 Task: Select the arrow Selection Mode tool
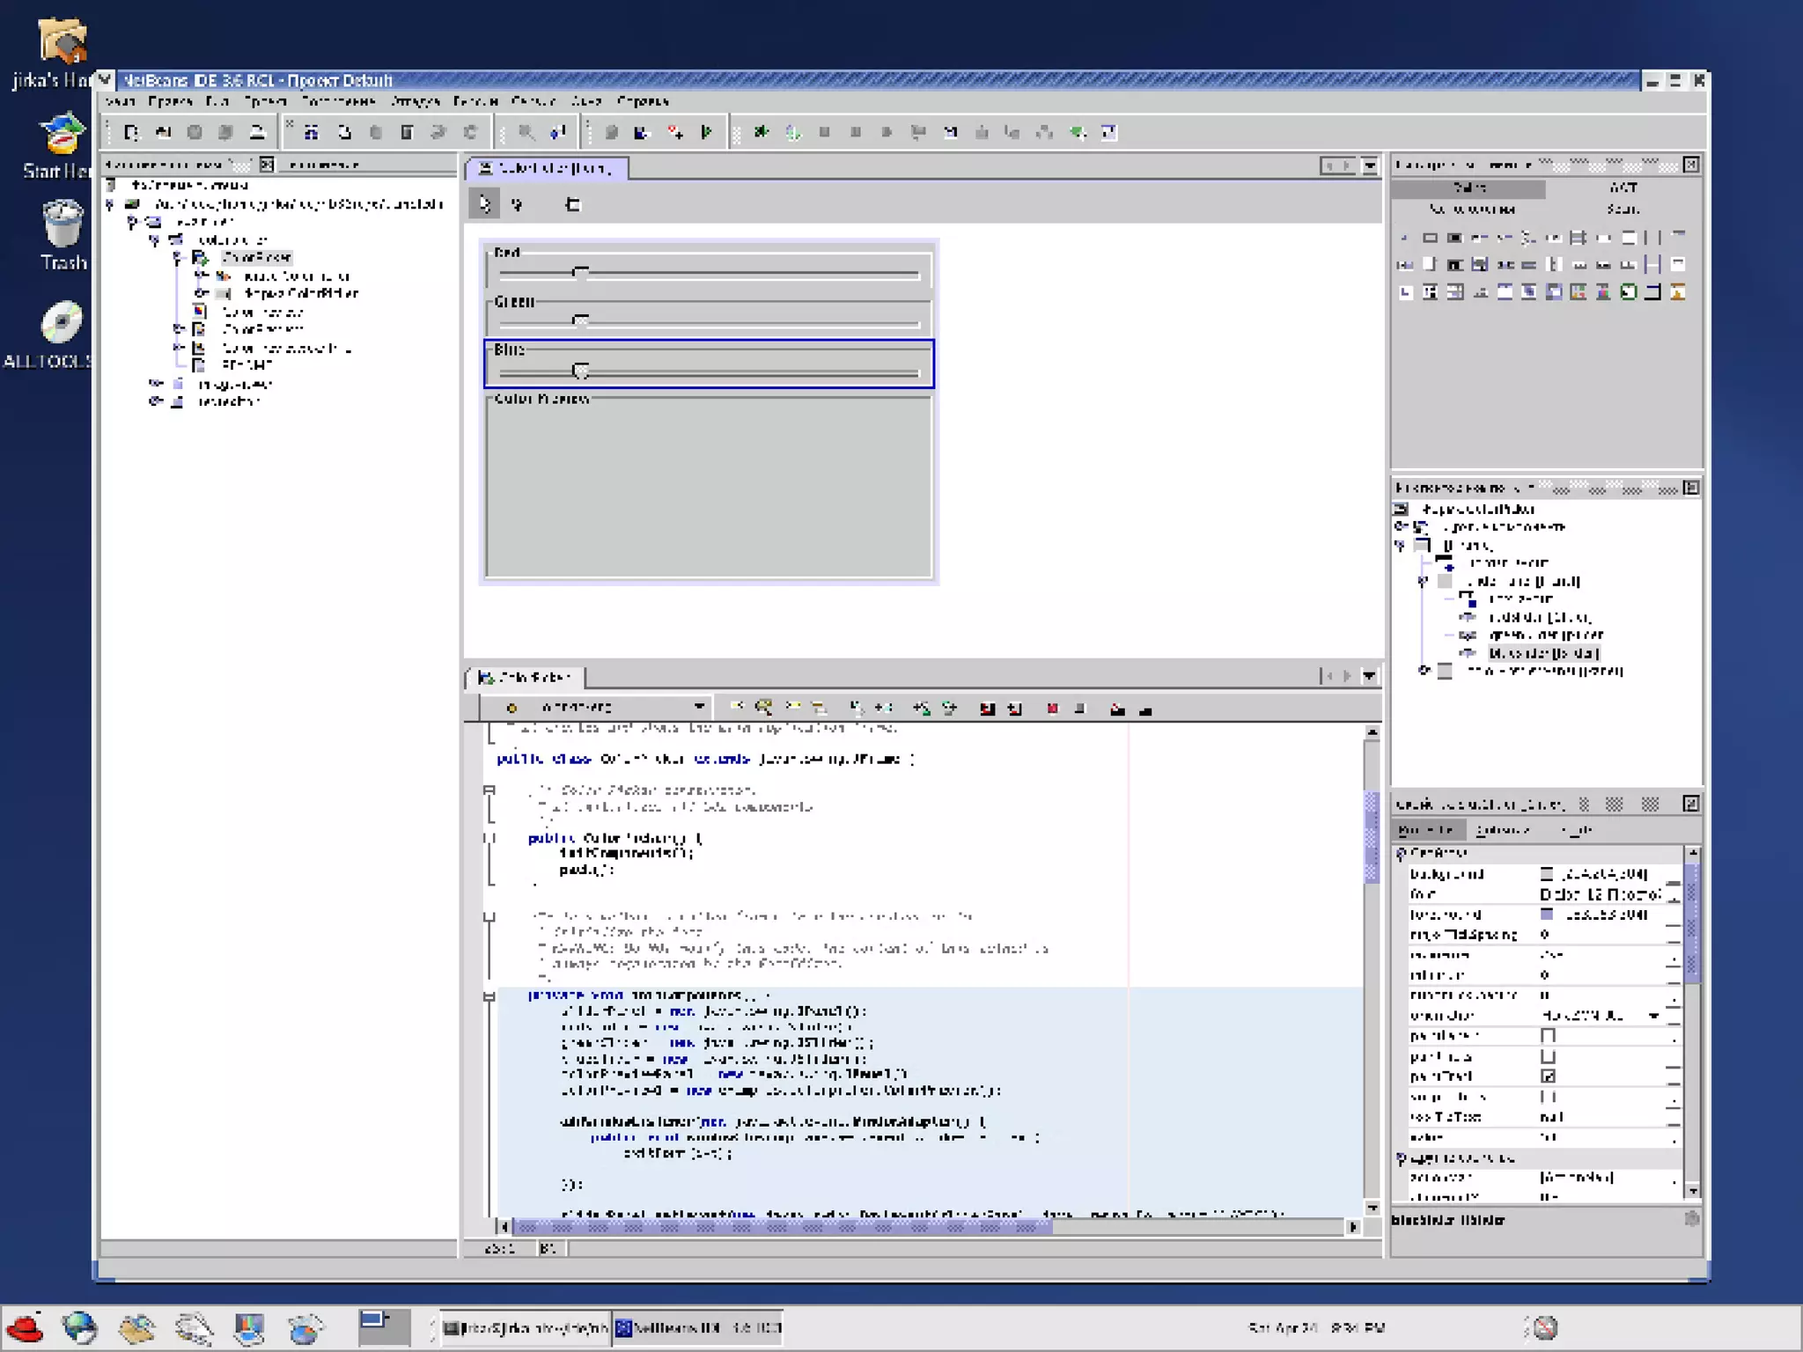click(484, 204)
